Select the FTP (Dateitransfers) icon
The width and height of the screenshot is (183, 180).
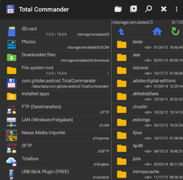[12, 109]
